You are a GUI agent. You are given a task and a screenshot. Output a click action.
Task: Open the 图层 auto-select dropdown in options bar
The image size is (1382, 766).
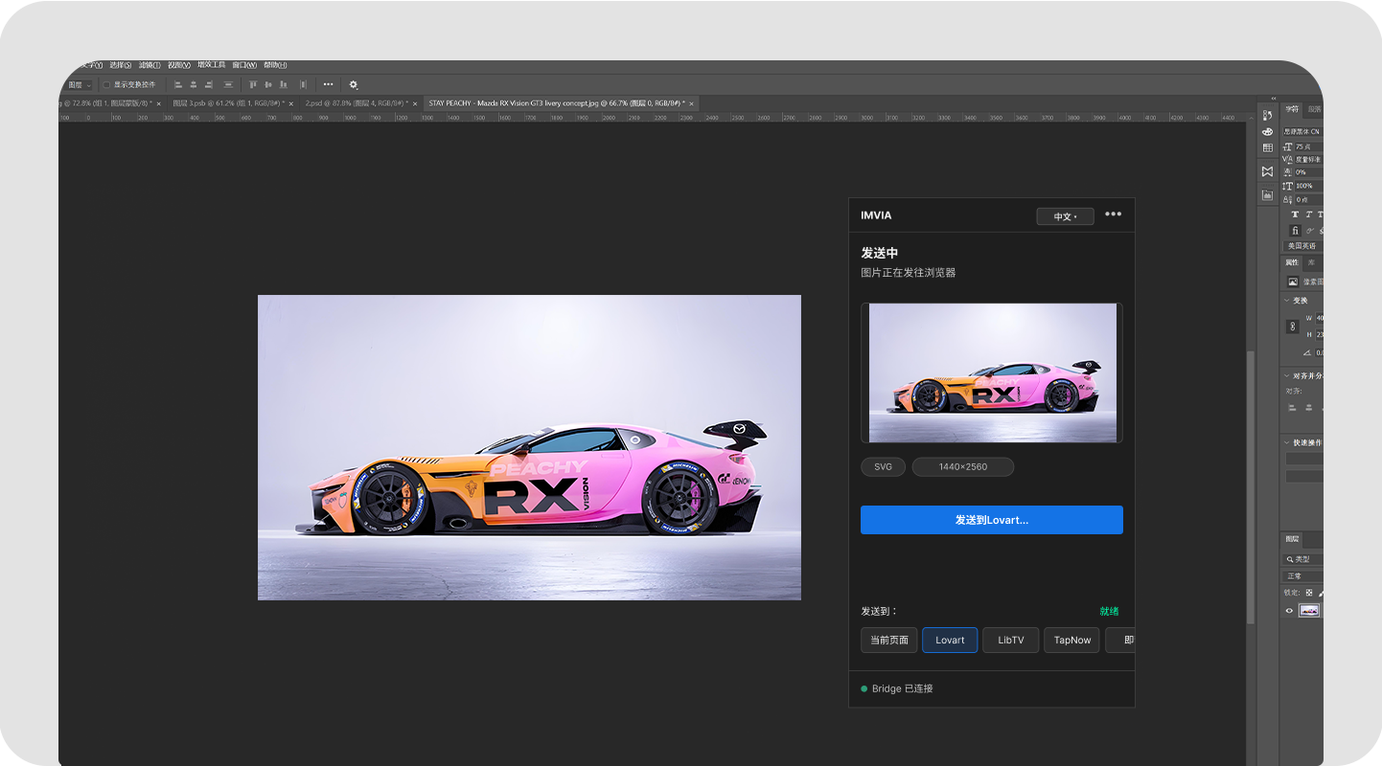[80, 85]
